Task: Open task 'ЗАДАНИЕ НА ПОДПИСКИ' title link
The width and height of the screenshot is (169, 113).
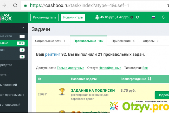Action: pyautogui.click(x=93, y=90)
